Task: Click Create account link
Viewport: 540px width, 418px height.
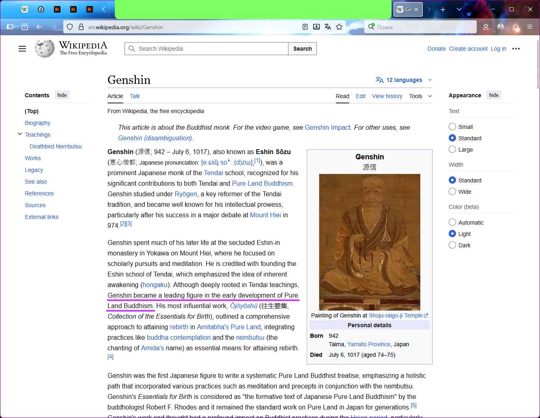Action: (468, 49)
